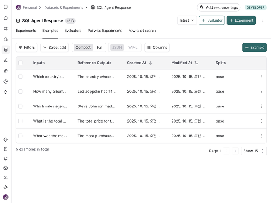Click the notification bell icon in sidebar

coord(5,159)
